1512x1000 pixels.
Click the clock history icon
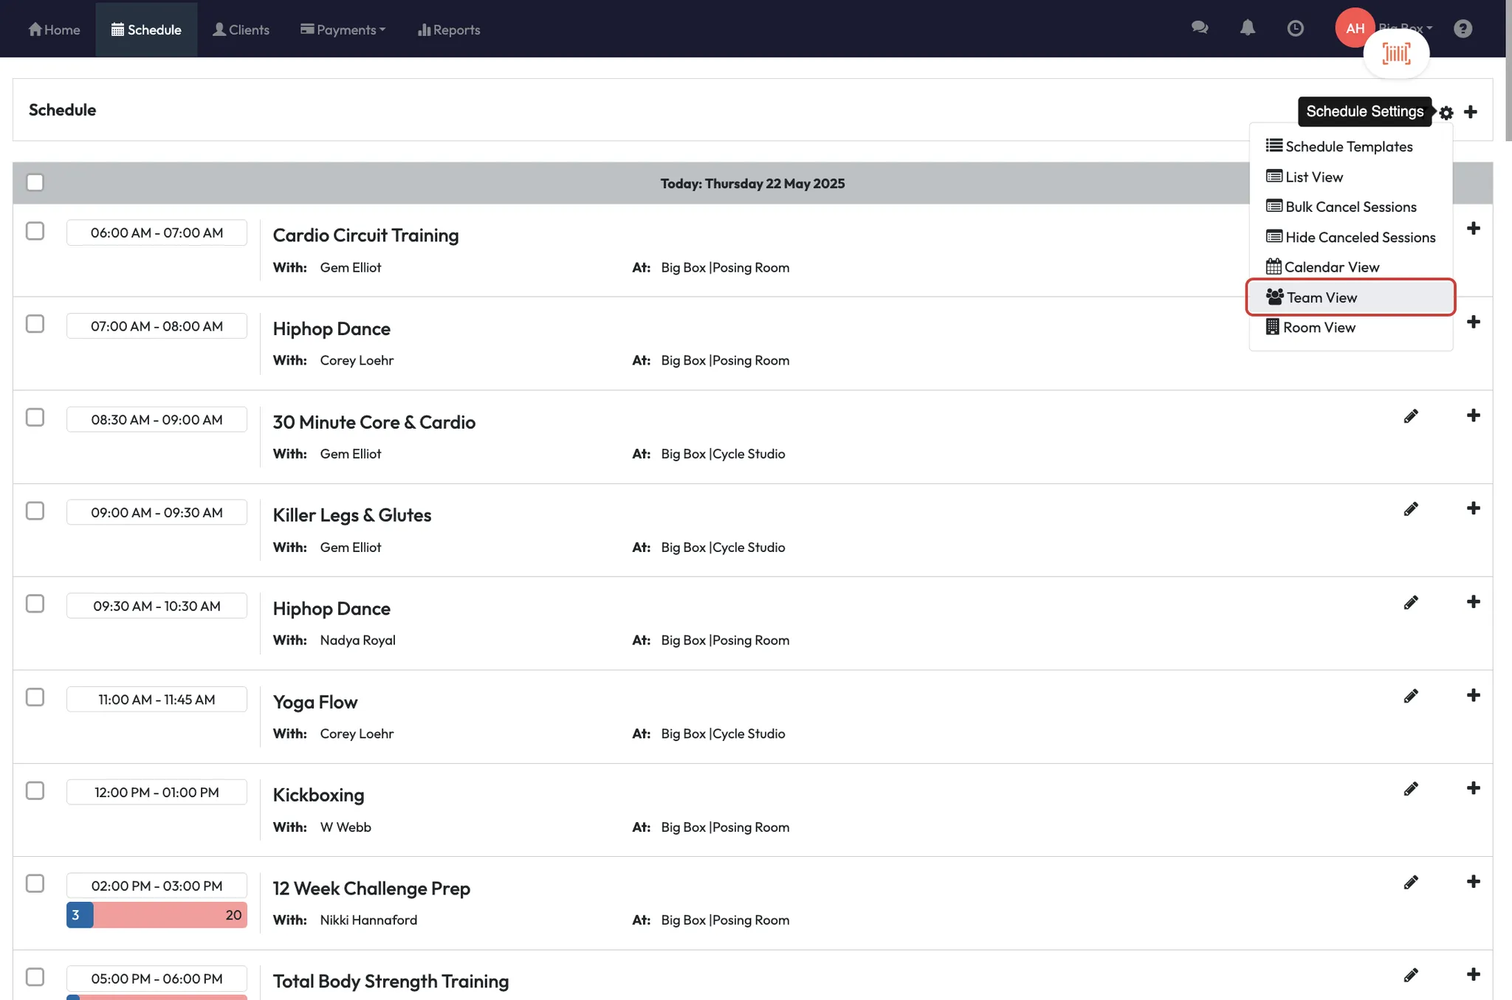1295,28
